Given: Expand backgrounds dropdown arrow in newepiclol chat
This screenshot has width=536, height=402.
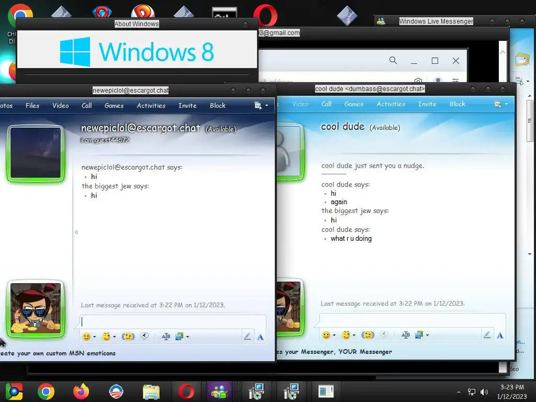Looking at the screenshot, I should [x=187, y=337].
